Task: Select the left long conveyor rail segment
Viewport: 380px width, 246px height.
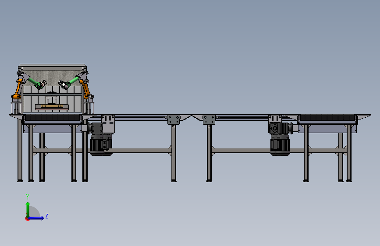Action: [141, 117]
